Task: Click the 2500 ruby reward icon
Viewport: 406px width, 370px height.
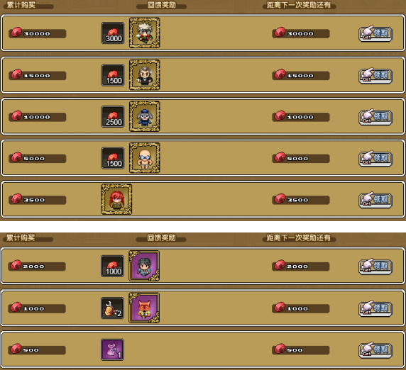Action: 113,117
